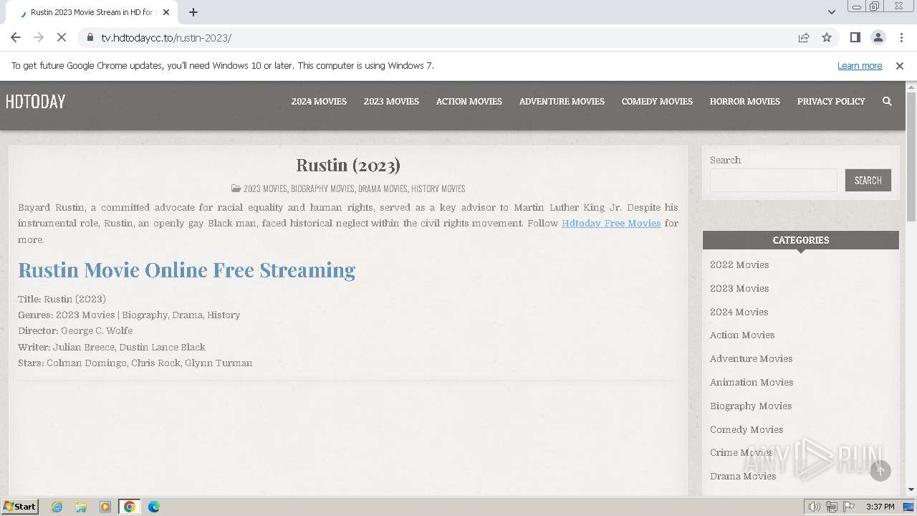Follow the Hdtoday Free Movies link
Screen dimensions: 917x516
pyautogui.click(x=611, y=223)
